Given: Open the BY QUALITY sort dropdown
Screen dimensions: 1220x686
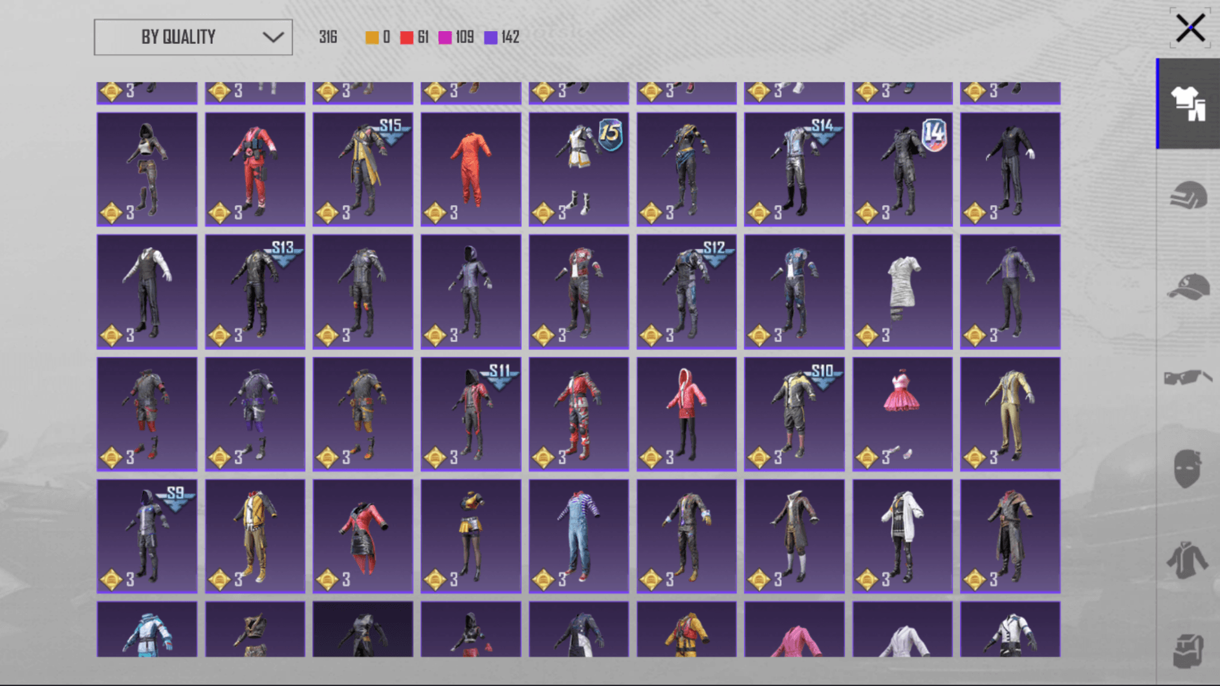Looking at the screenshot, I should 193,37.
